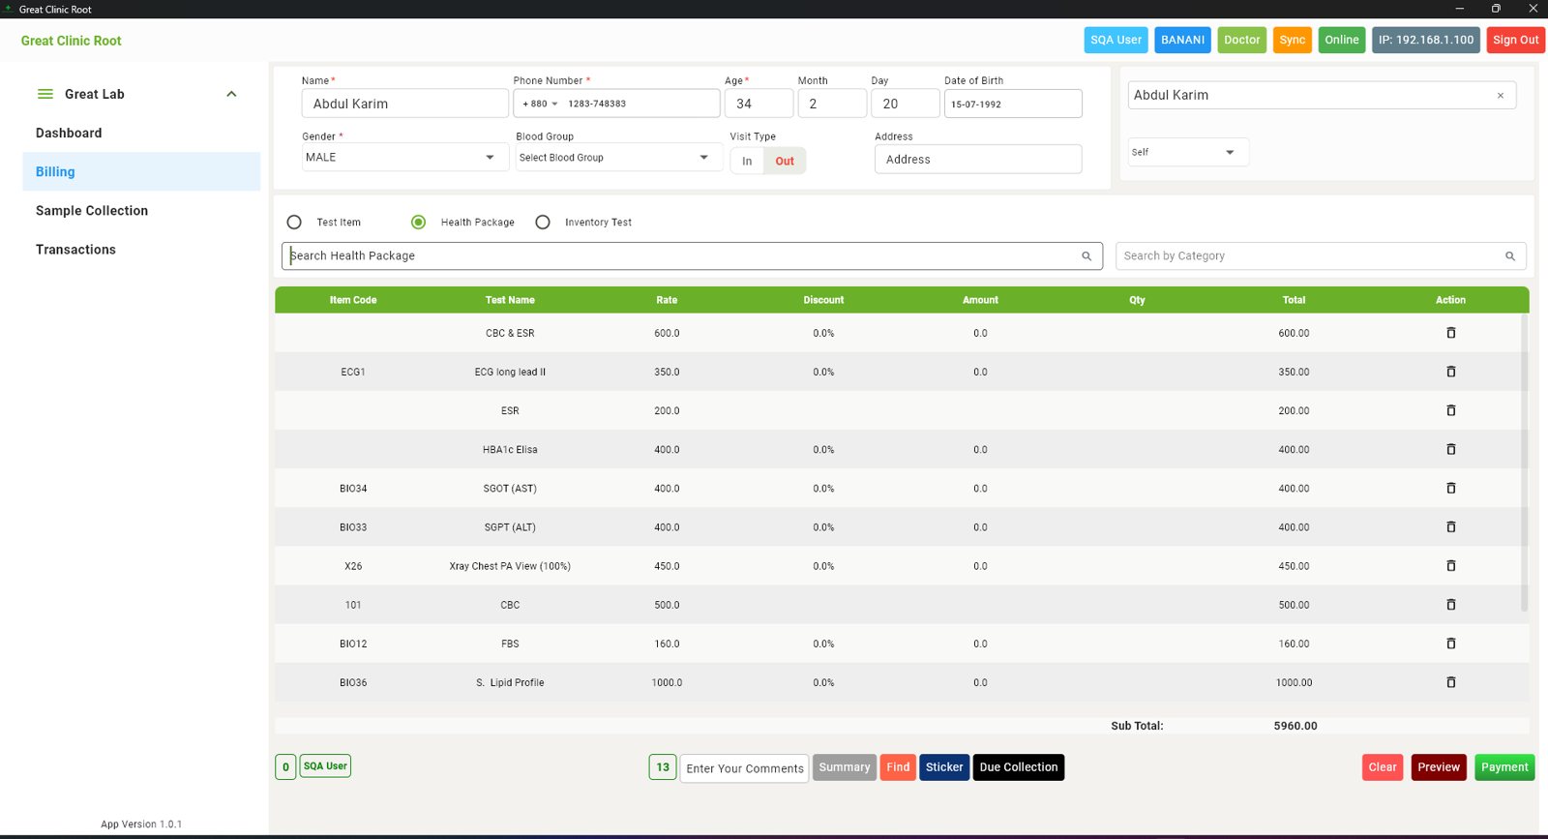Open the Self relation dropdown
This screenshot has width=1548, height=839.
(x=1188, y=152)
